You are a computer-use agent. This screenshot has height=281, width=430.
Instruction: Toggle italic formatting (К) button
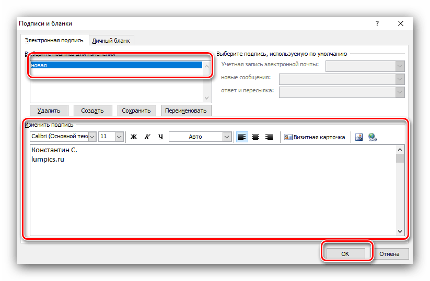pyautogui.click(x=147, y=137)
